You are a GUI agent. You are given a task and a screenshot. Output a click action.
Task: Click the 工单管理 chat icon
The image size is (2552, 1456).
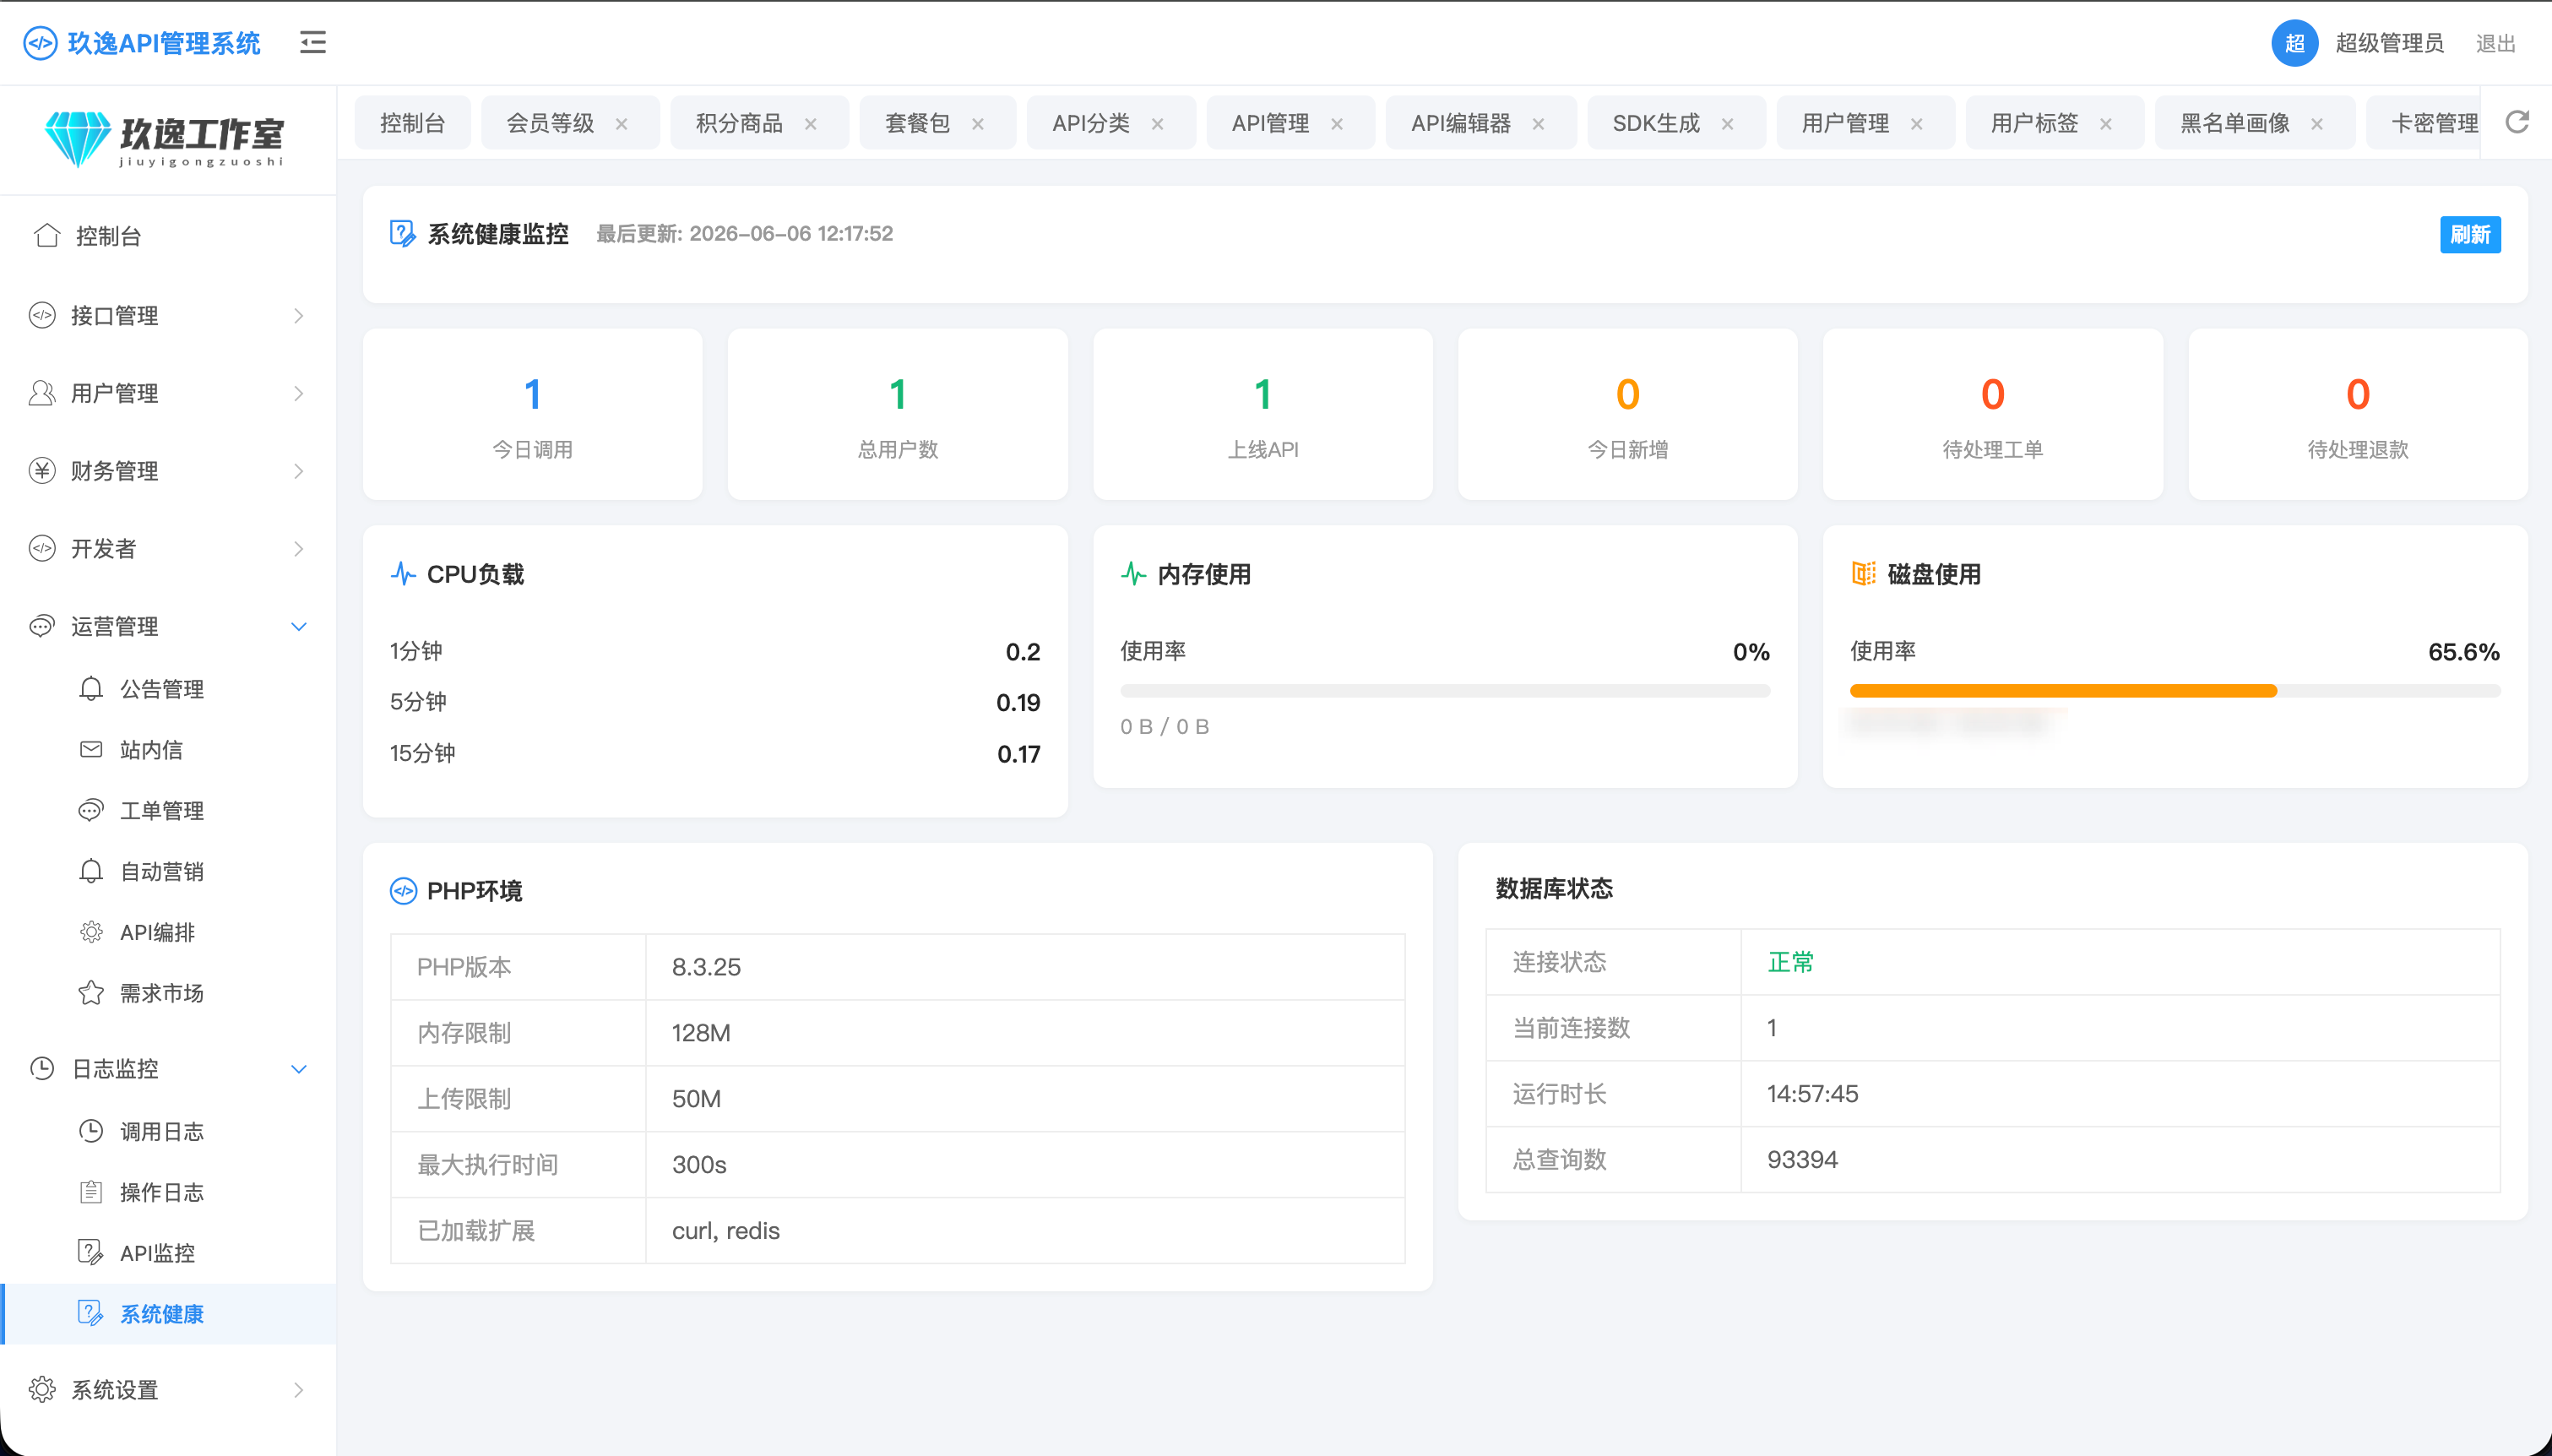91,810
